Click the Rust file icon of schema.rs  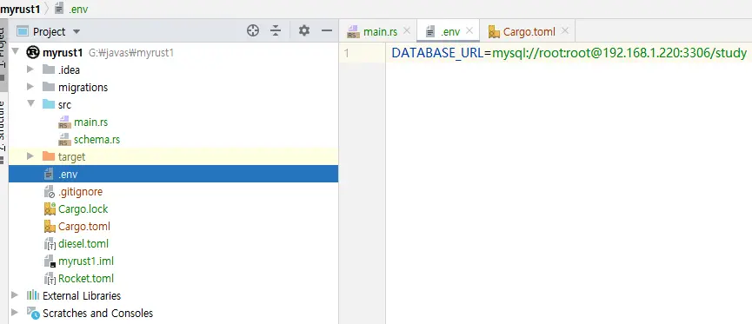coord(64,140)
